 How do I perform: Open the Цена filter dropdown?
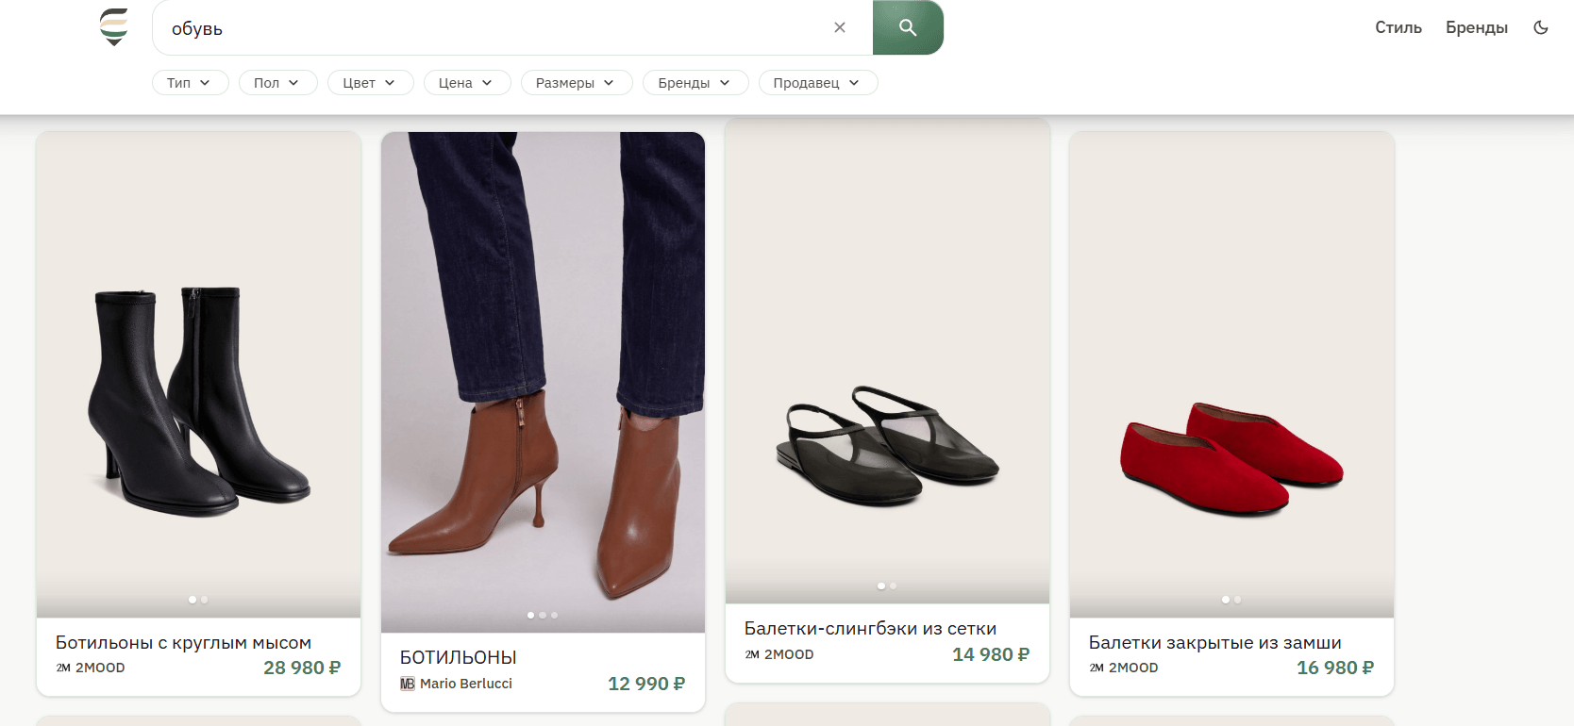pos(466,83)
